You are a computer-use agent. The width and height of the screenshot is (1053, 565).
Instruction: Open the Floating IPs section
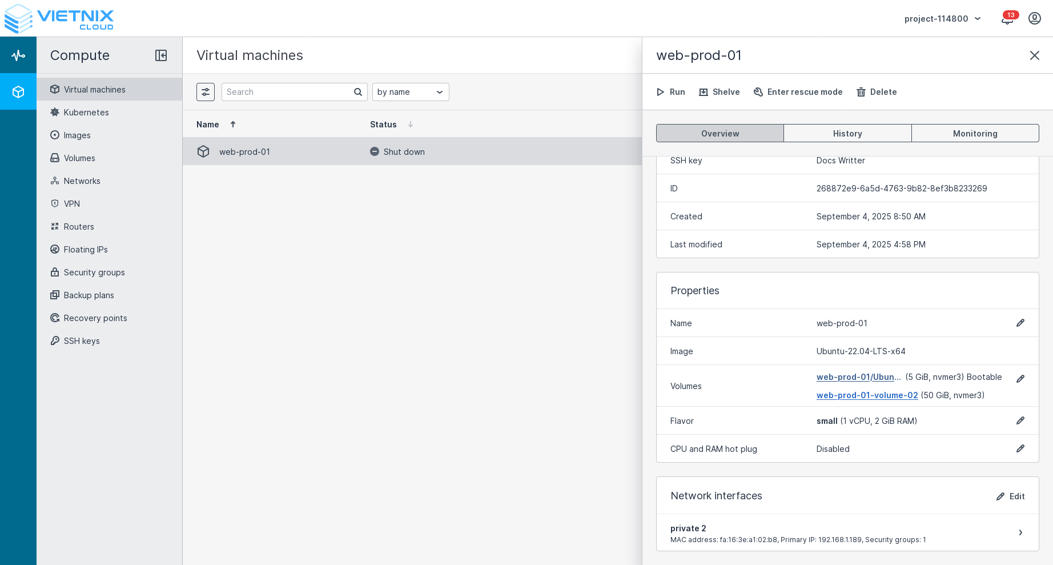[x=86, y=250]
